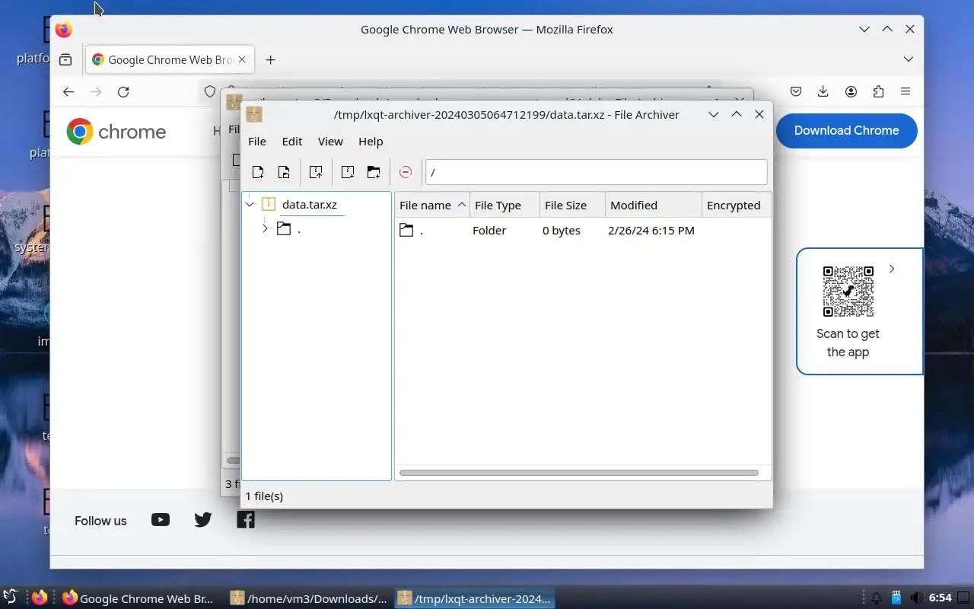The height and width of the screenshot is (609, 974).
Task: Open Help menu in File Archiver
Action: (x=371, y=141)
